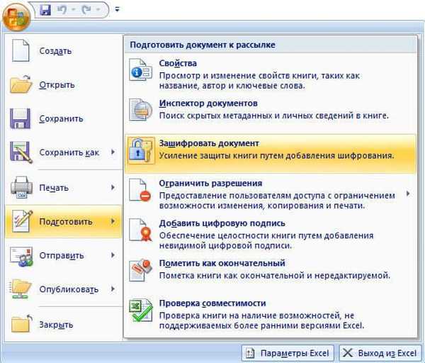Open the Печать menu entry
This screenshot has width=425, height=363.
(x=64, y=187)
